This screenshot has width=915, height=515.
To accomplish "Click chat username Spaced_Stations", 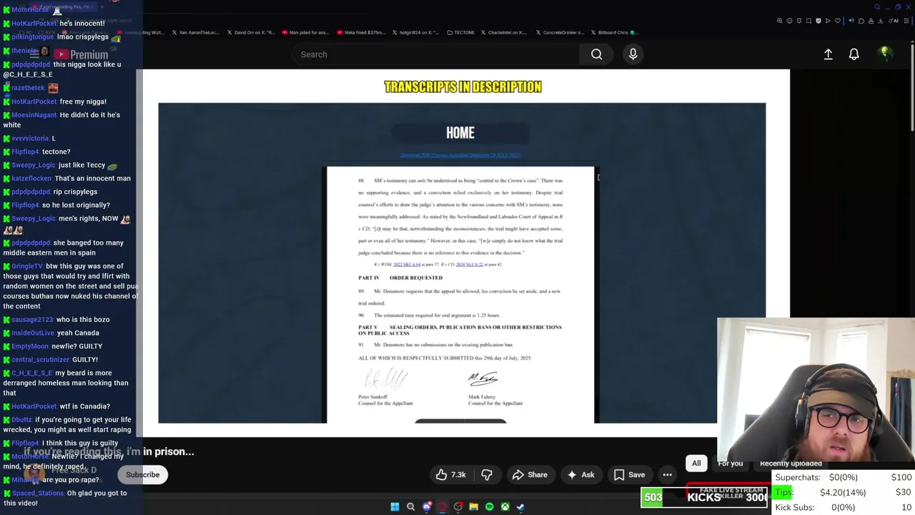I will 38,494.
